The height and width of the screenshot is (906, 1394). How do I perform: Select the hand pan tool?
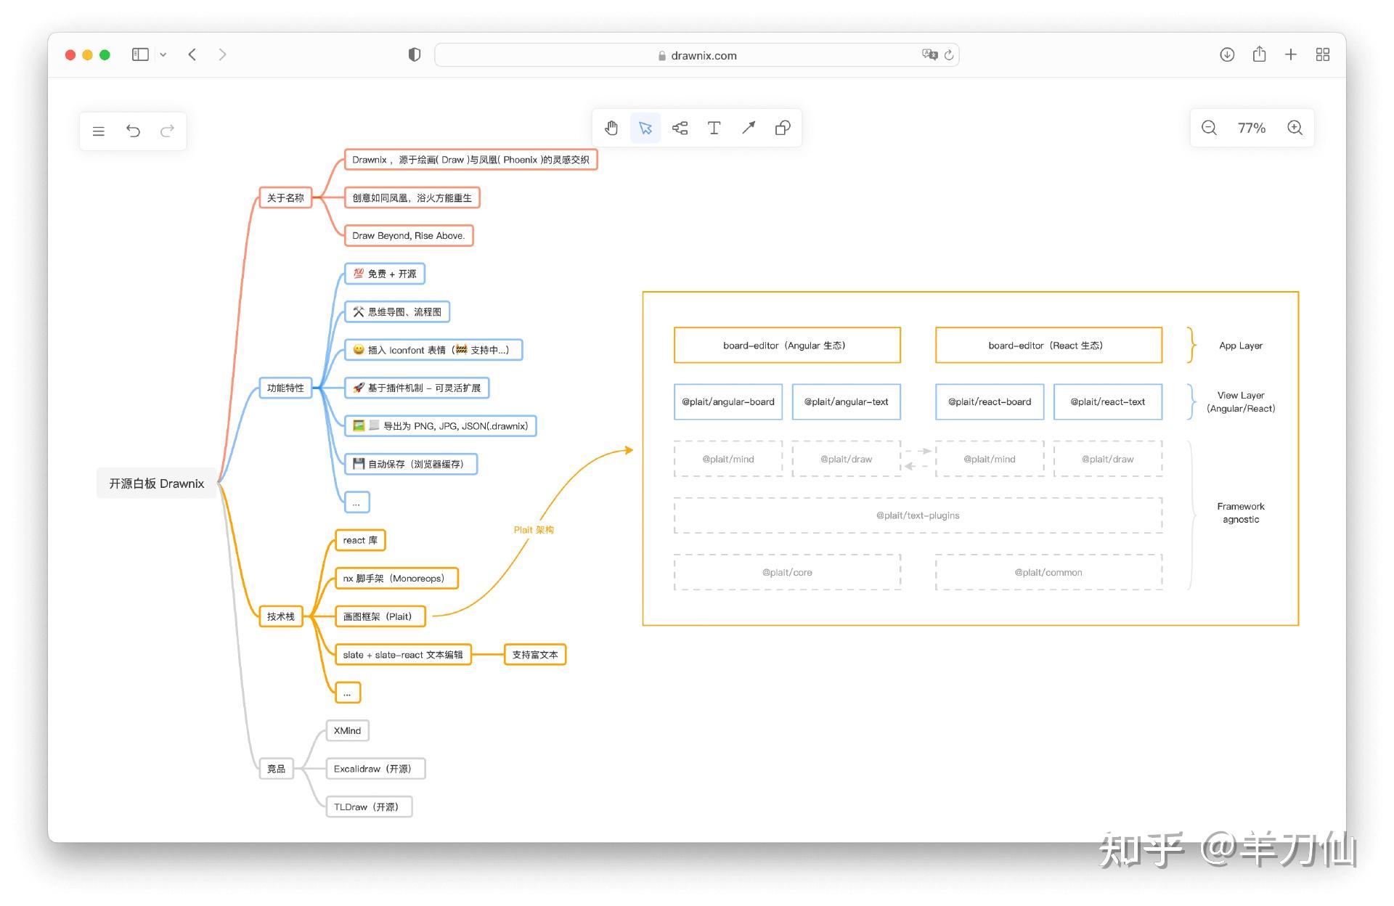[x=611, y=128]
